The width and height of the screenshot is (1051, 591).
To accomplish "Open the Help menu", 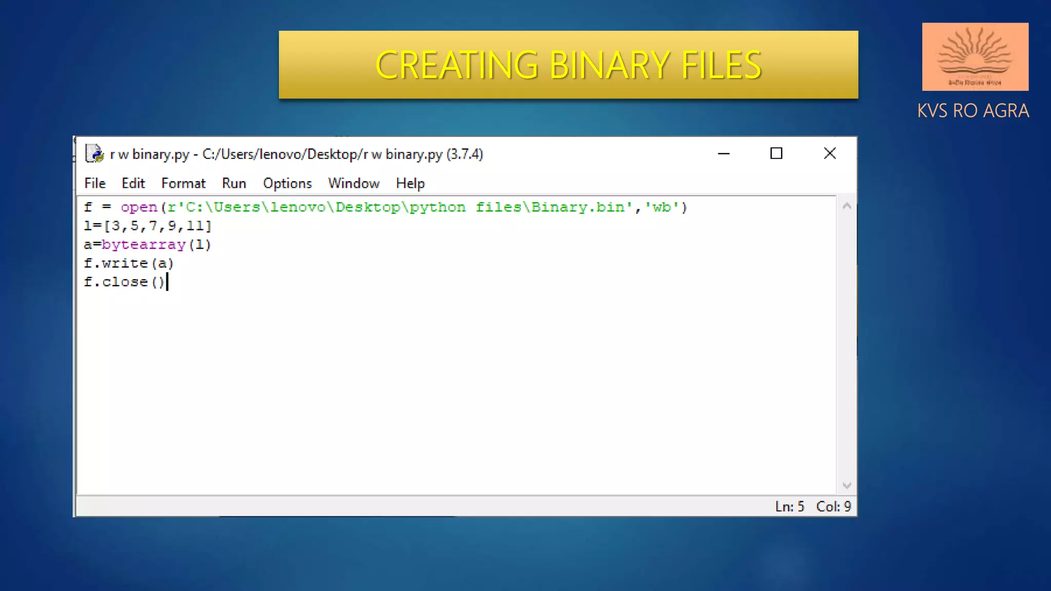I will click(x=410, y=183).
